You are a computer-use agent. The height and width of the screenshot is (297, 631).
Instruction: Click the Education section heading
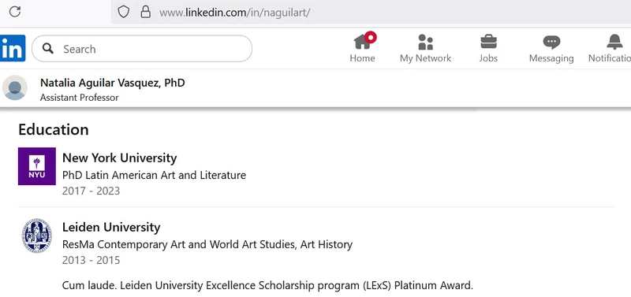[54, 129]
